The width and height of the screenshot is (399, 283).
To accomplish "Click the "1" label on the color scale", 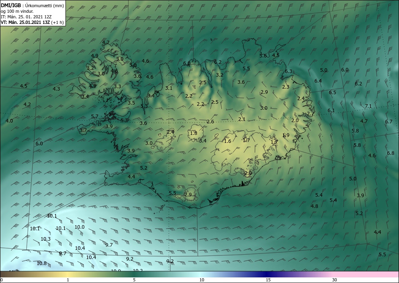I will 68,280.
